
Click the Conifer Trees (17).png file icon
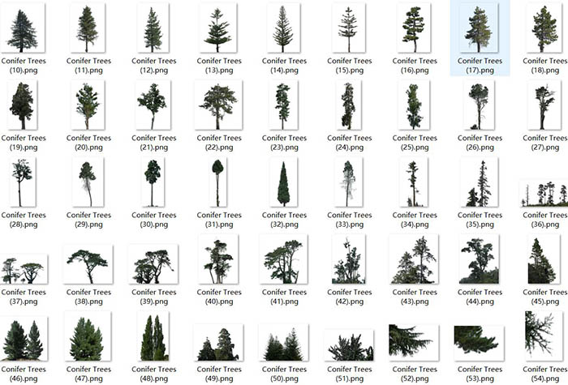(x=479, y=28)
